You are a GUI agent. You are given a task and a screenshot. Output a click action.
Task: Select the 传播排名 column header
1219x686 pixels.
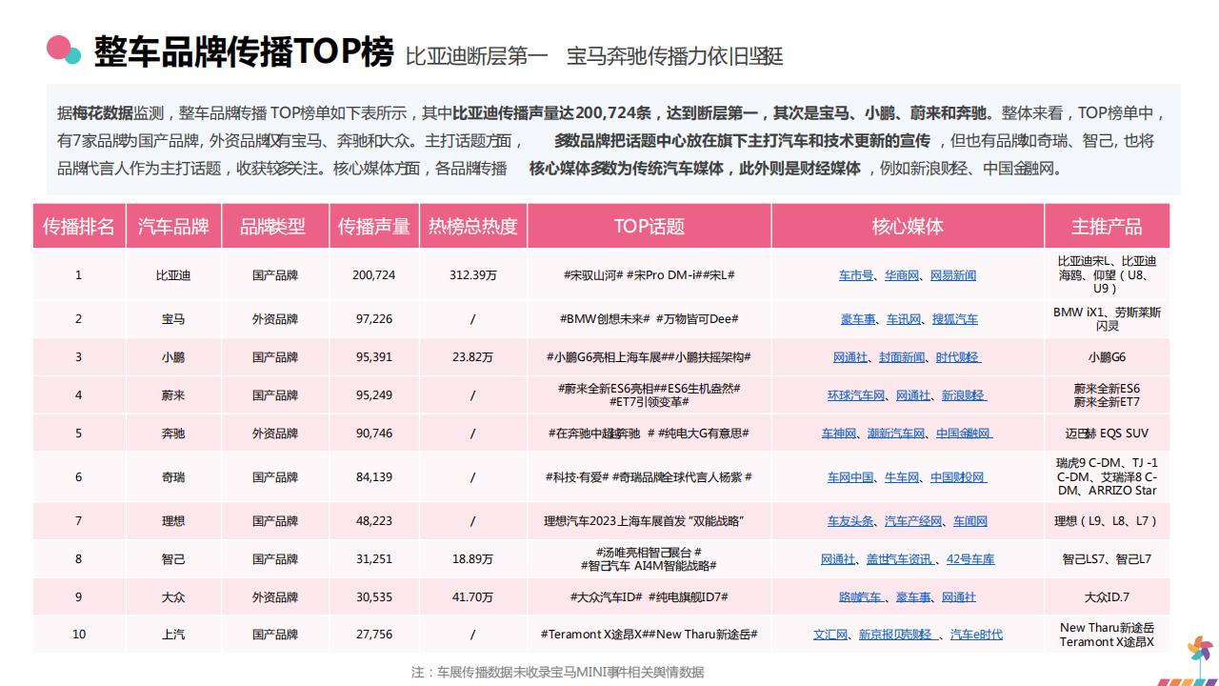pyautogui.click(x=79, y=227)
